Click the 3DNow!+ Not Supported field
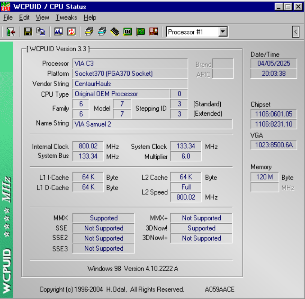 (201, 238)
